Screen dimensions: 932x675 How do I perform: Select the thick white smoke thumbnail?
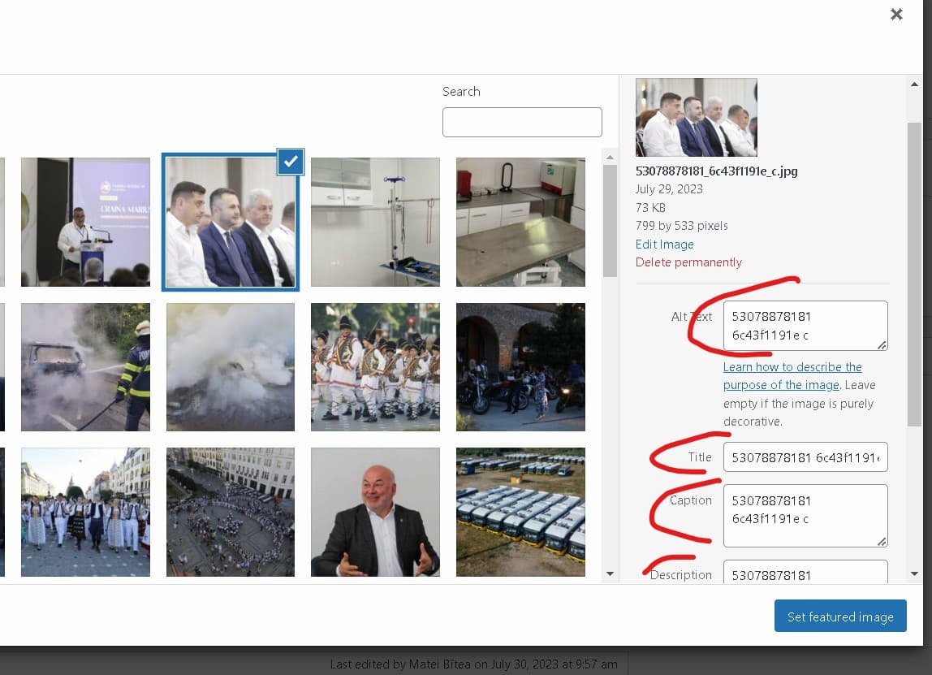pos(231,367)
